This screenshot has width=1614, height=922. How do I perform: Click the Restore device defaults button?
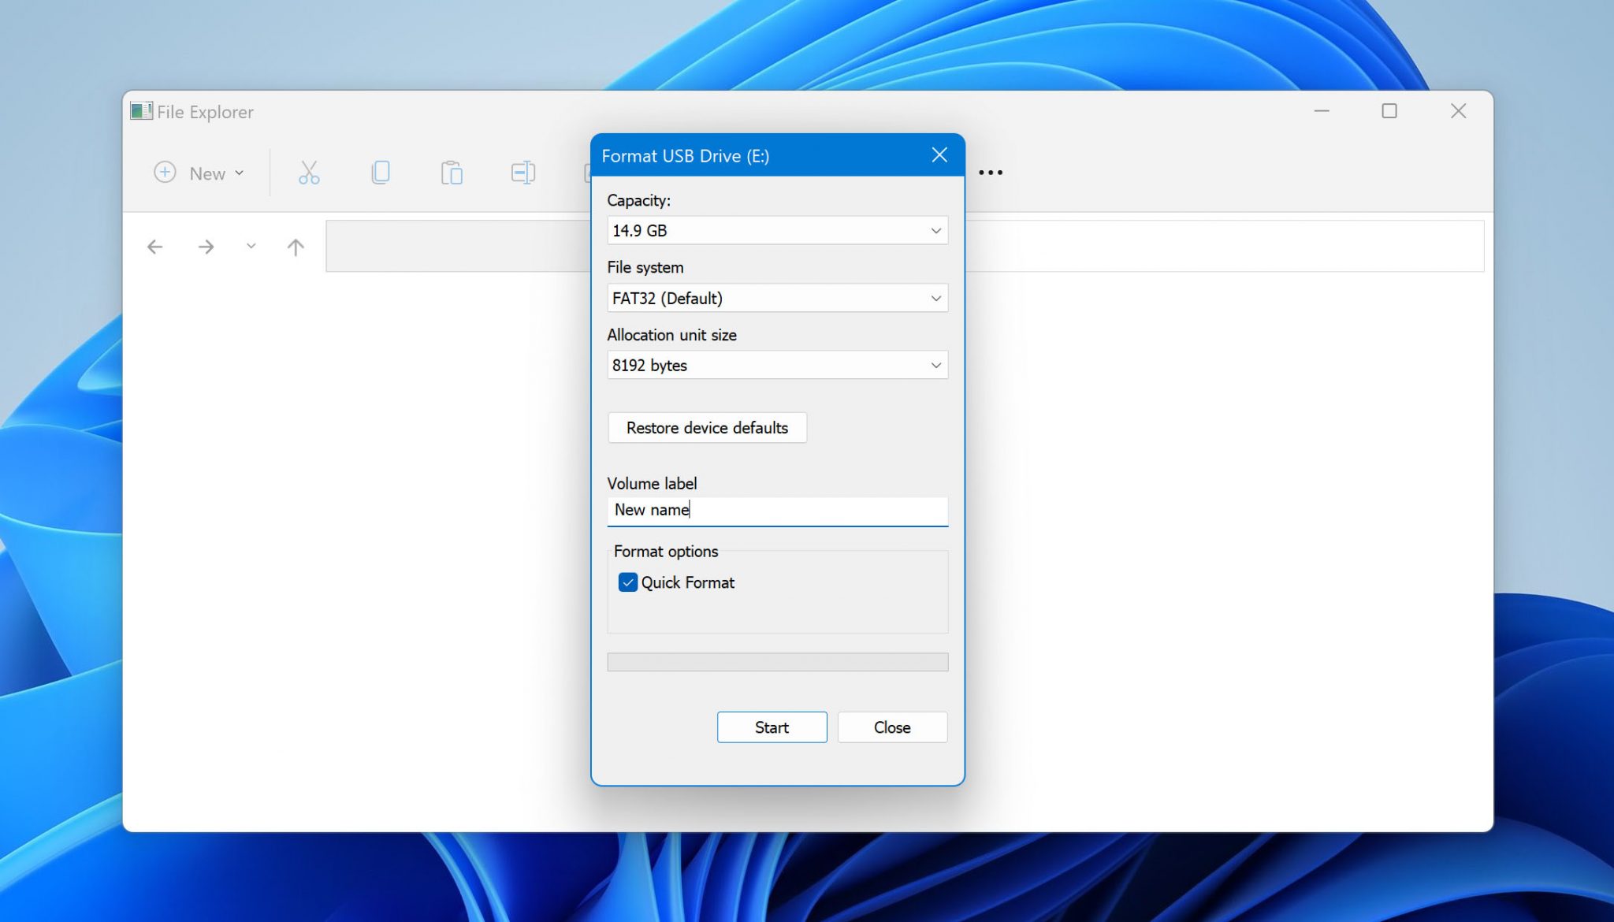(706, 426)
